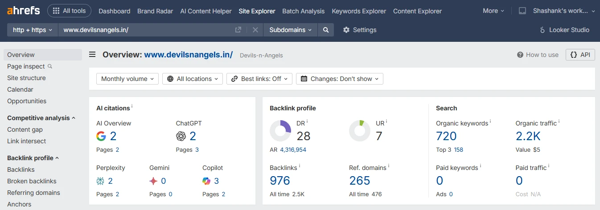Expand the All locations dropdown
The image size is (600, 210).
point(193,79)
